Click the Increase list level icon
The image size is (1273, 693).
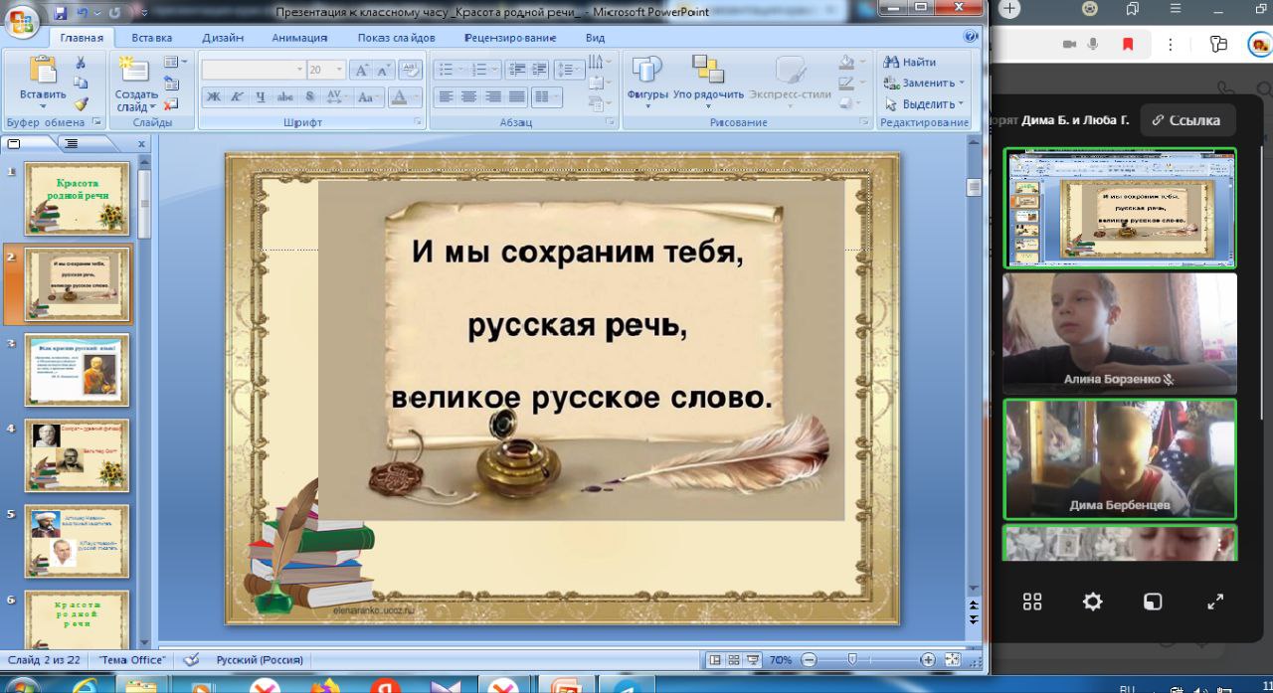click(x=538, y=70)
